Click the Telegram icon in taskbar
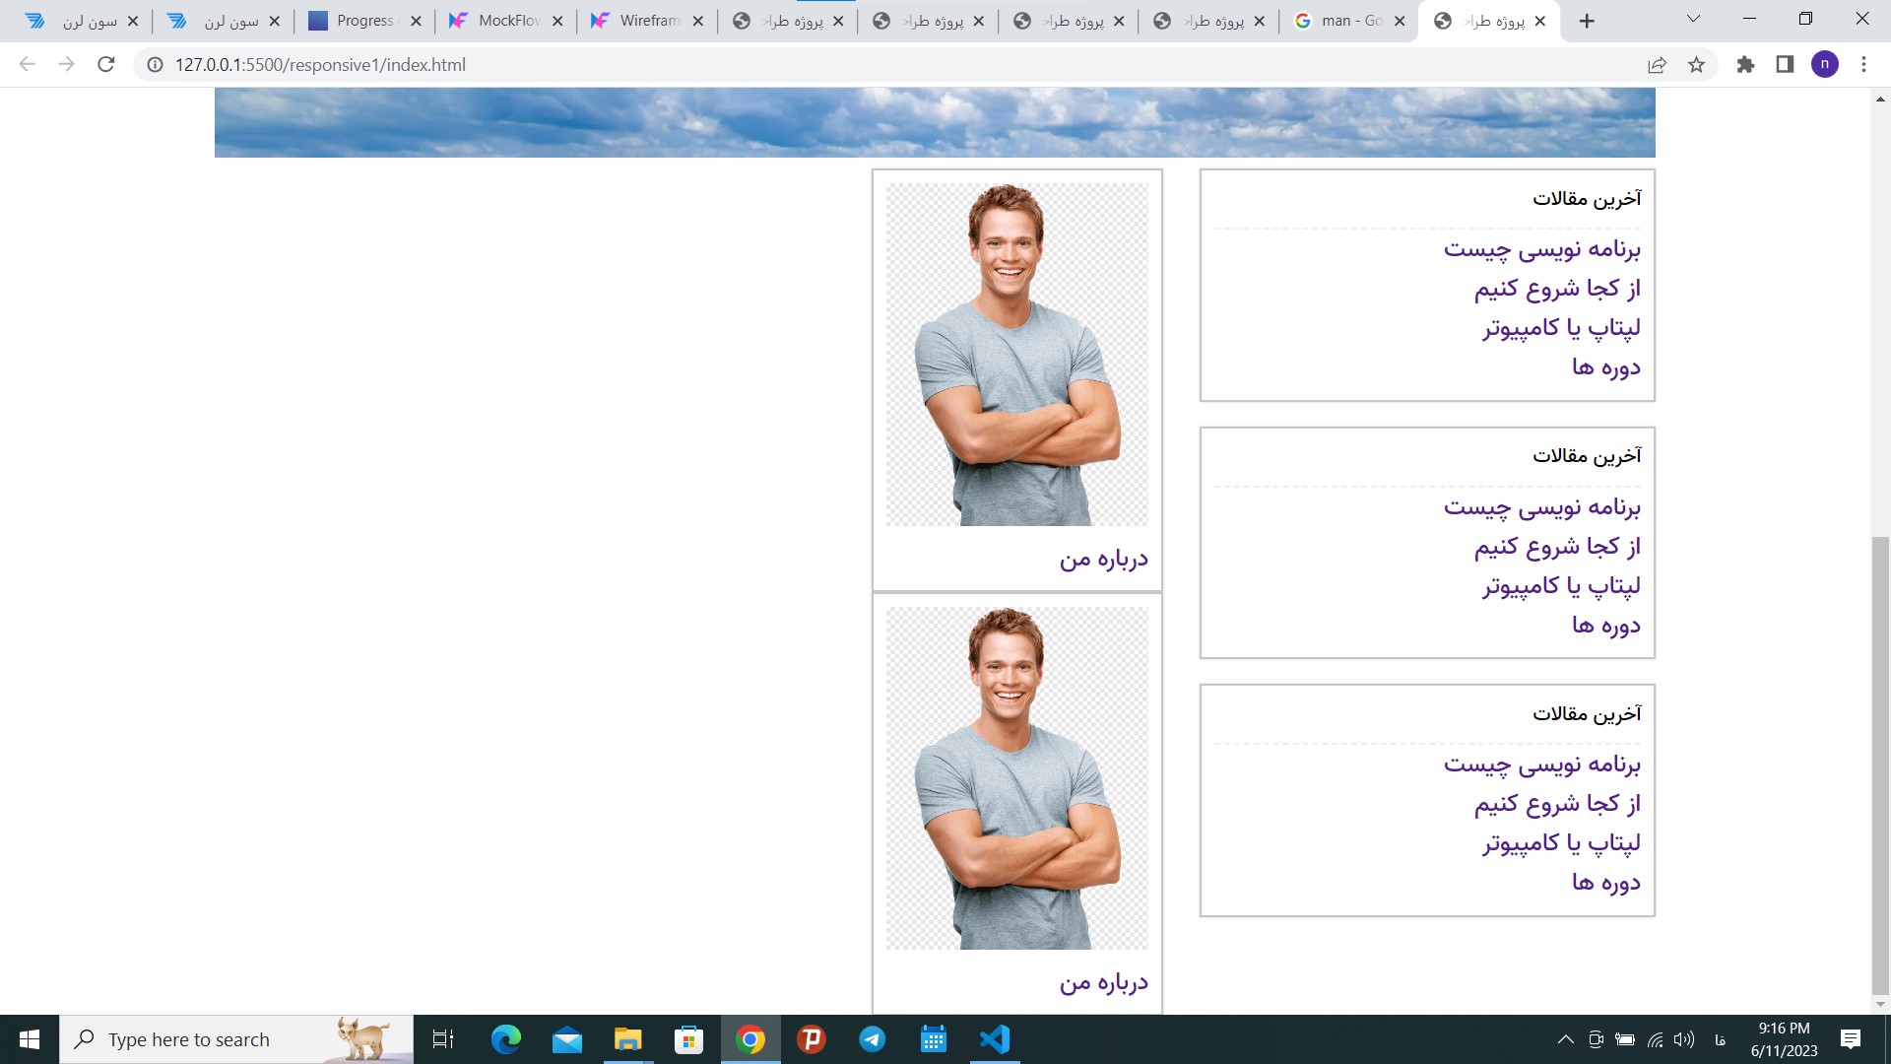The width and height of the screenshot is (1891, 1064). pos(873,1039)
